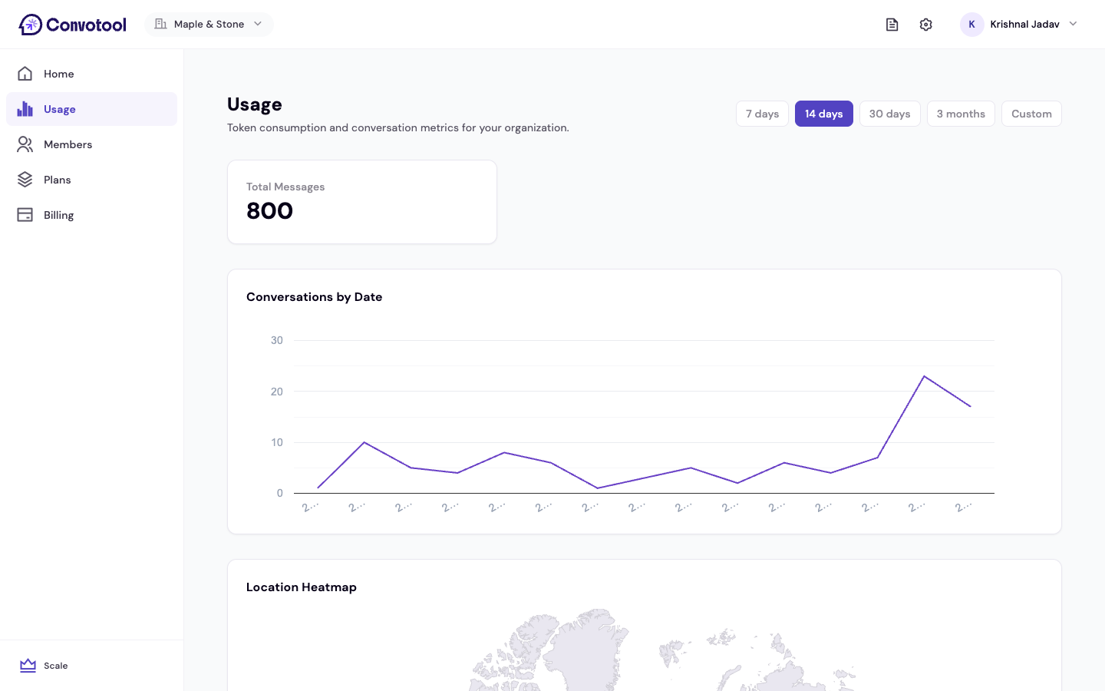Expand the Krishnal Jadav account menu
The width and height of the screenshot is (1105, 691).
click(1019, 25)
